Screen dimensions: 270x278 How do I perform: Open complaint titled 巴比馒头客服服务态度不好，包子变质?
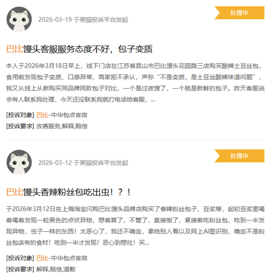[x=79, y=49]
